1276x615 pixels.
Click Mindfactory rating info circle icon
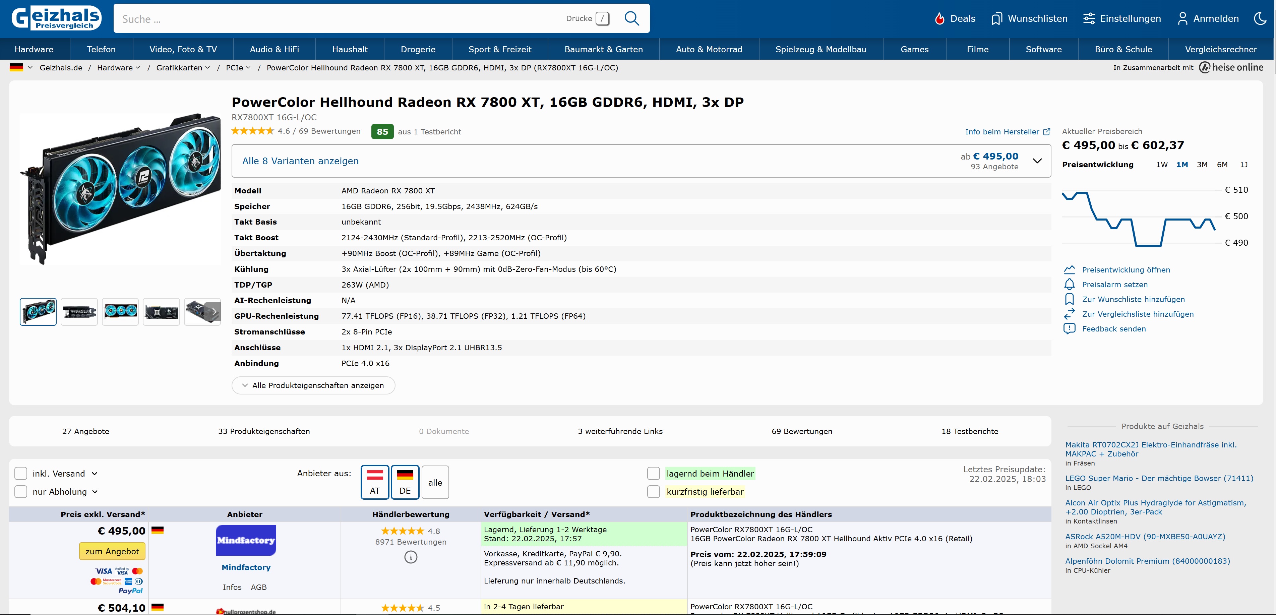click(x=411, y=557)
